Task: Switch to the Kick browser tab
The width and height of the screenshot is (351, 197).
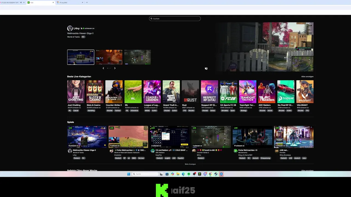Action: (x=41, y=2)
